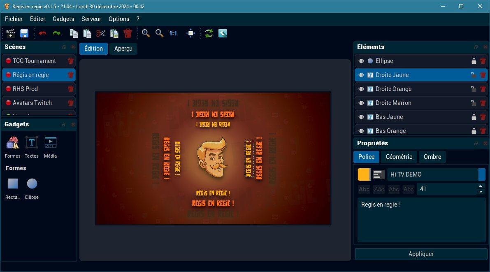
Task: Reset zoom with the 1:1 icon
Action: pos(173,33)
